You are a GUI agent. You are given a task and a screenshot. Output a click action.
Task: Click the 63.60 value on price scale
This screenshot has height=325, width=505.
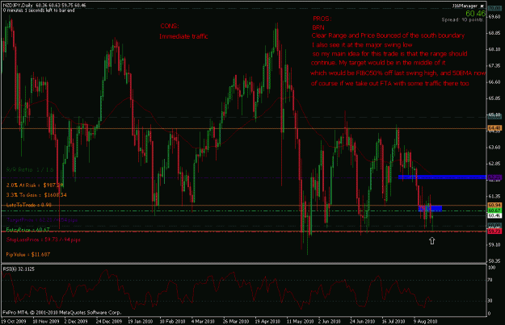click(494, 148)
